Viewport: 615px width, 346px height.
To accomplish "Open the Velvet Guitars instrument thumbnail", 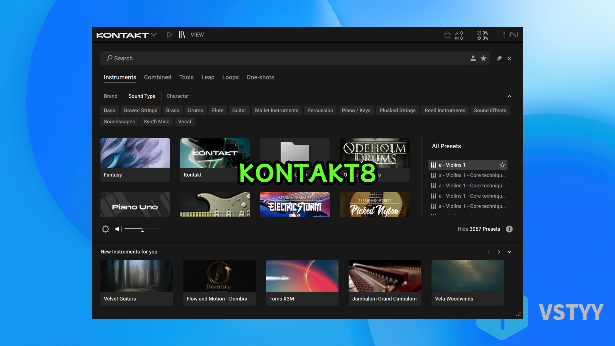I will [136, 276].
